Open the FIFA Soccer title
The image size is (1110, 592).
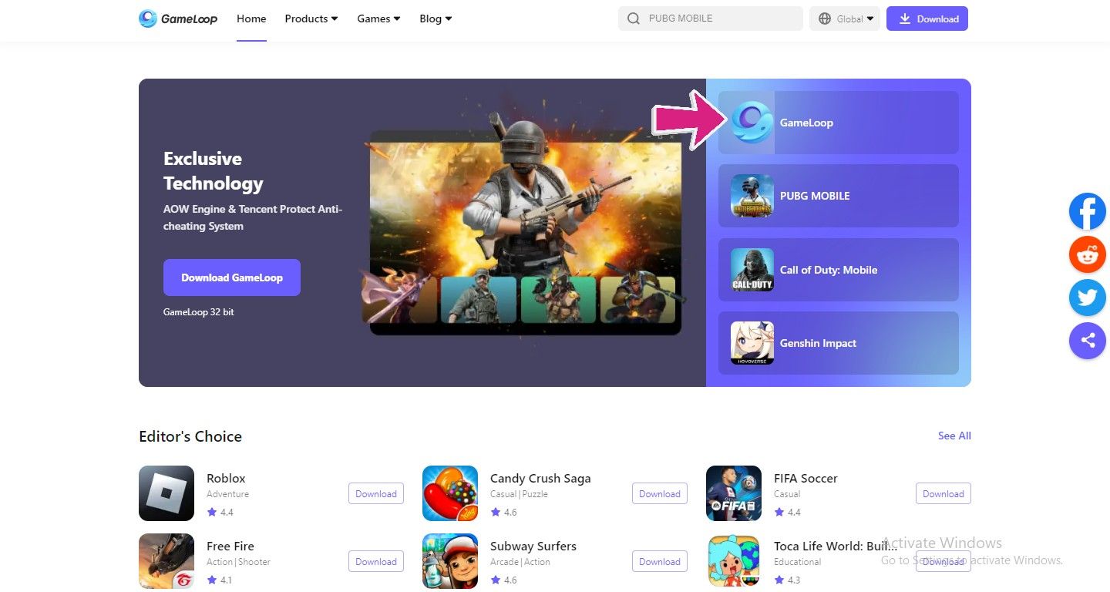806,478
